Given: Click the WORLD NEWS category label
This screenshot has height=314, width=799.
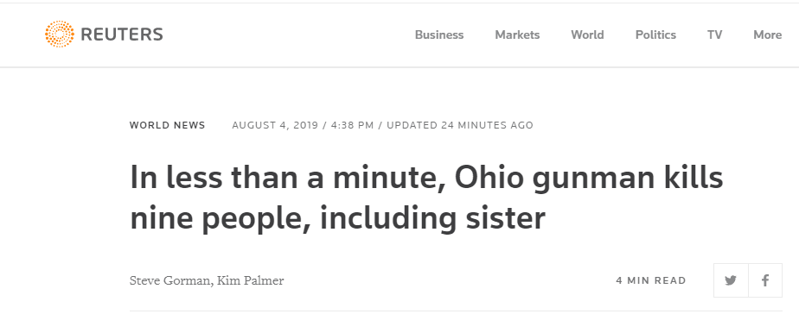Looking at the screenshot, I should [168, 125].
